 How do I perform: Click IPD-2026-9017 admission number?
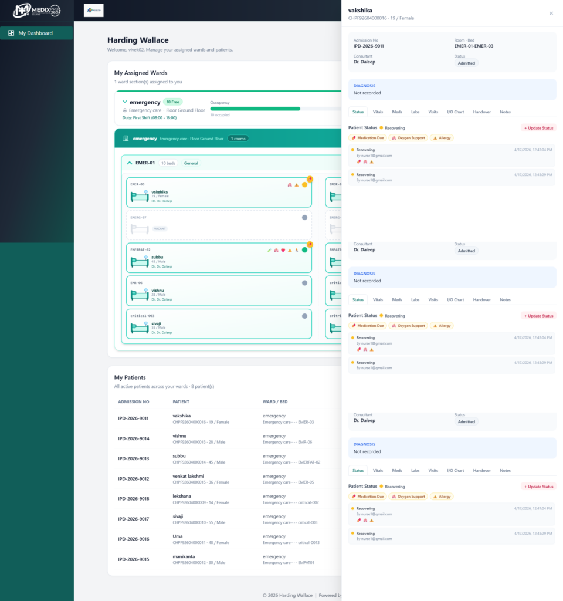(x=133, y=519)
